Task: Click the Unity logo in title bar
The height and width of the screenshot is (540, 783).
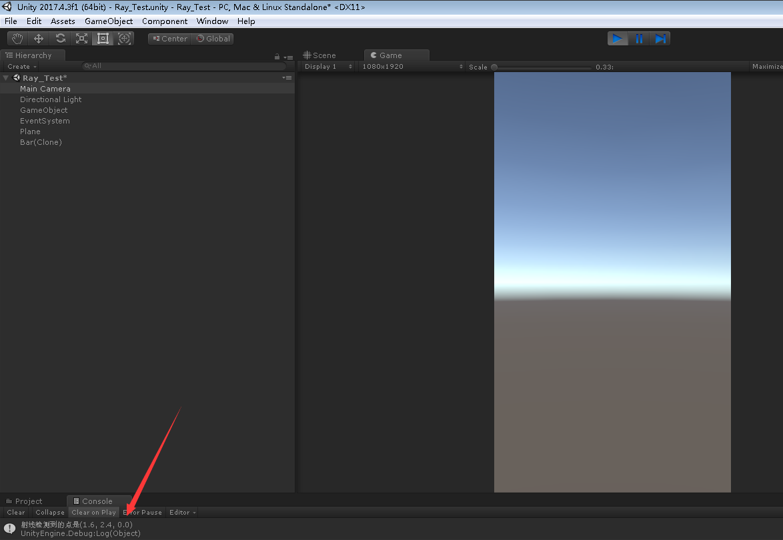Action: [x=7, y=7]
